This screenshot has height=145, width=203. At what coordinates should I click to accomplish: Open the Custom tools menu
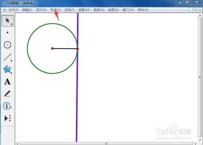click(8, 118)
